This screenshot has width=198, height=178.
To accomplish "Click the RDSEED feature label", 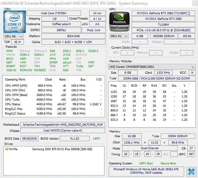I will 40,70.
